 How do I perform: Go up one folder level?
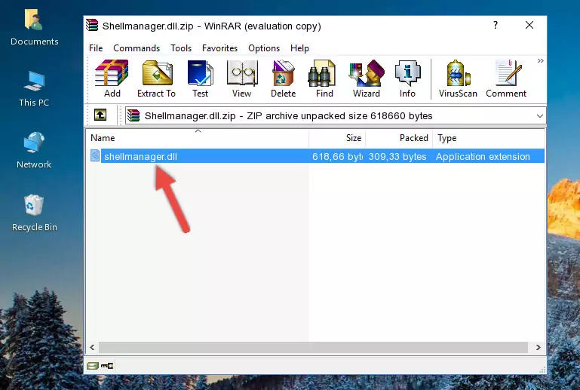(x=100, y=115)
